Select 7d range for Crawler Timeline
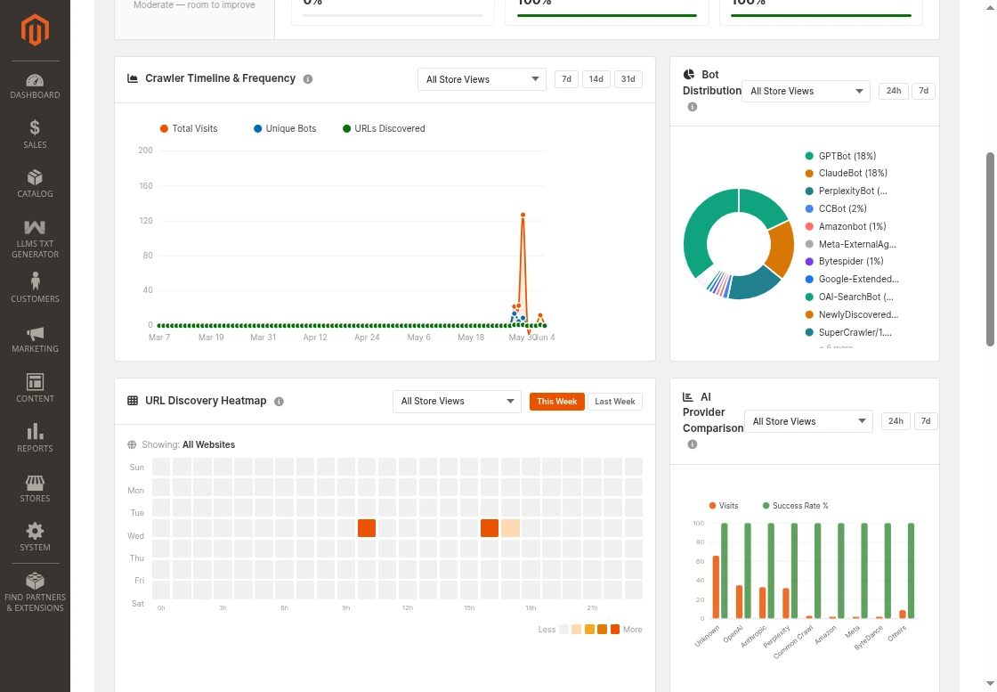Screen dimensions: 997x692 tap(566, 79)
